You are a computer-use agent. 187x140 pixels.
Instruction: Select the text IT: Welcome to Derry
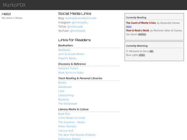click(137, 51)
